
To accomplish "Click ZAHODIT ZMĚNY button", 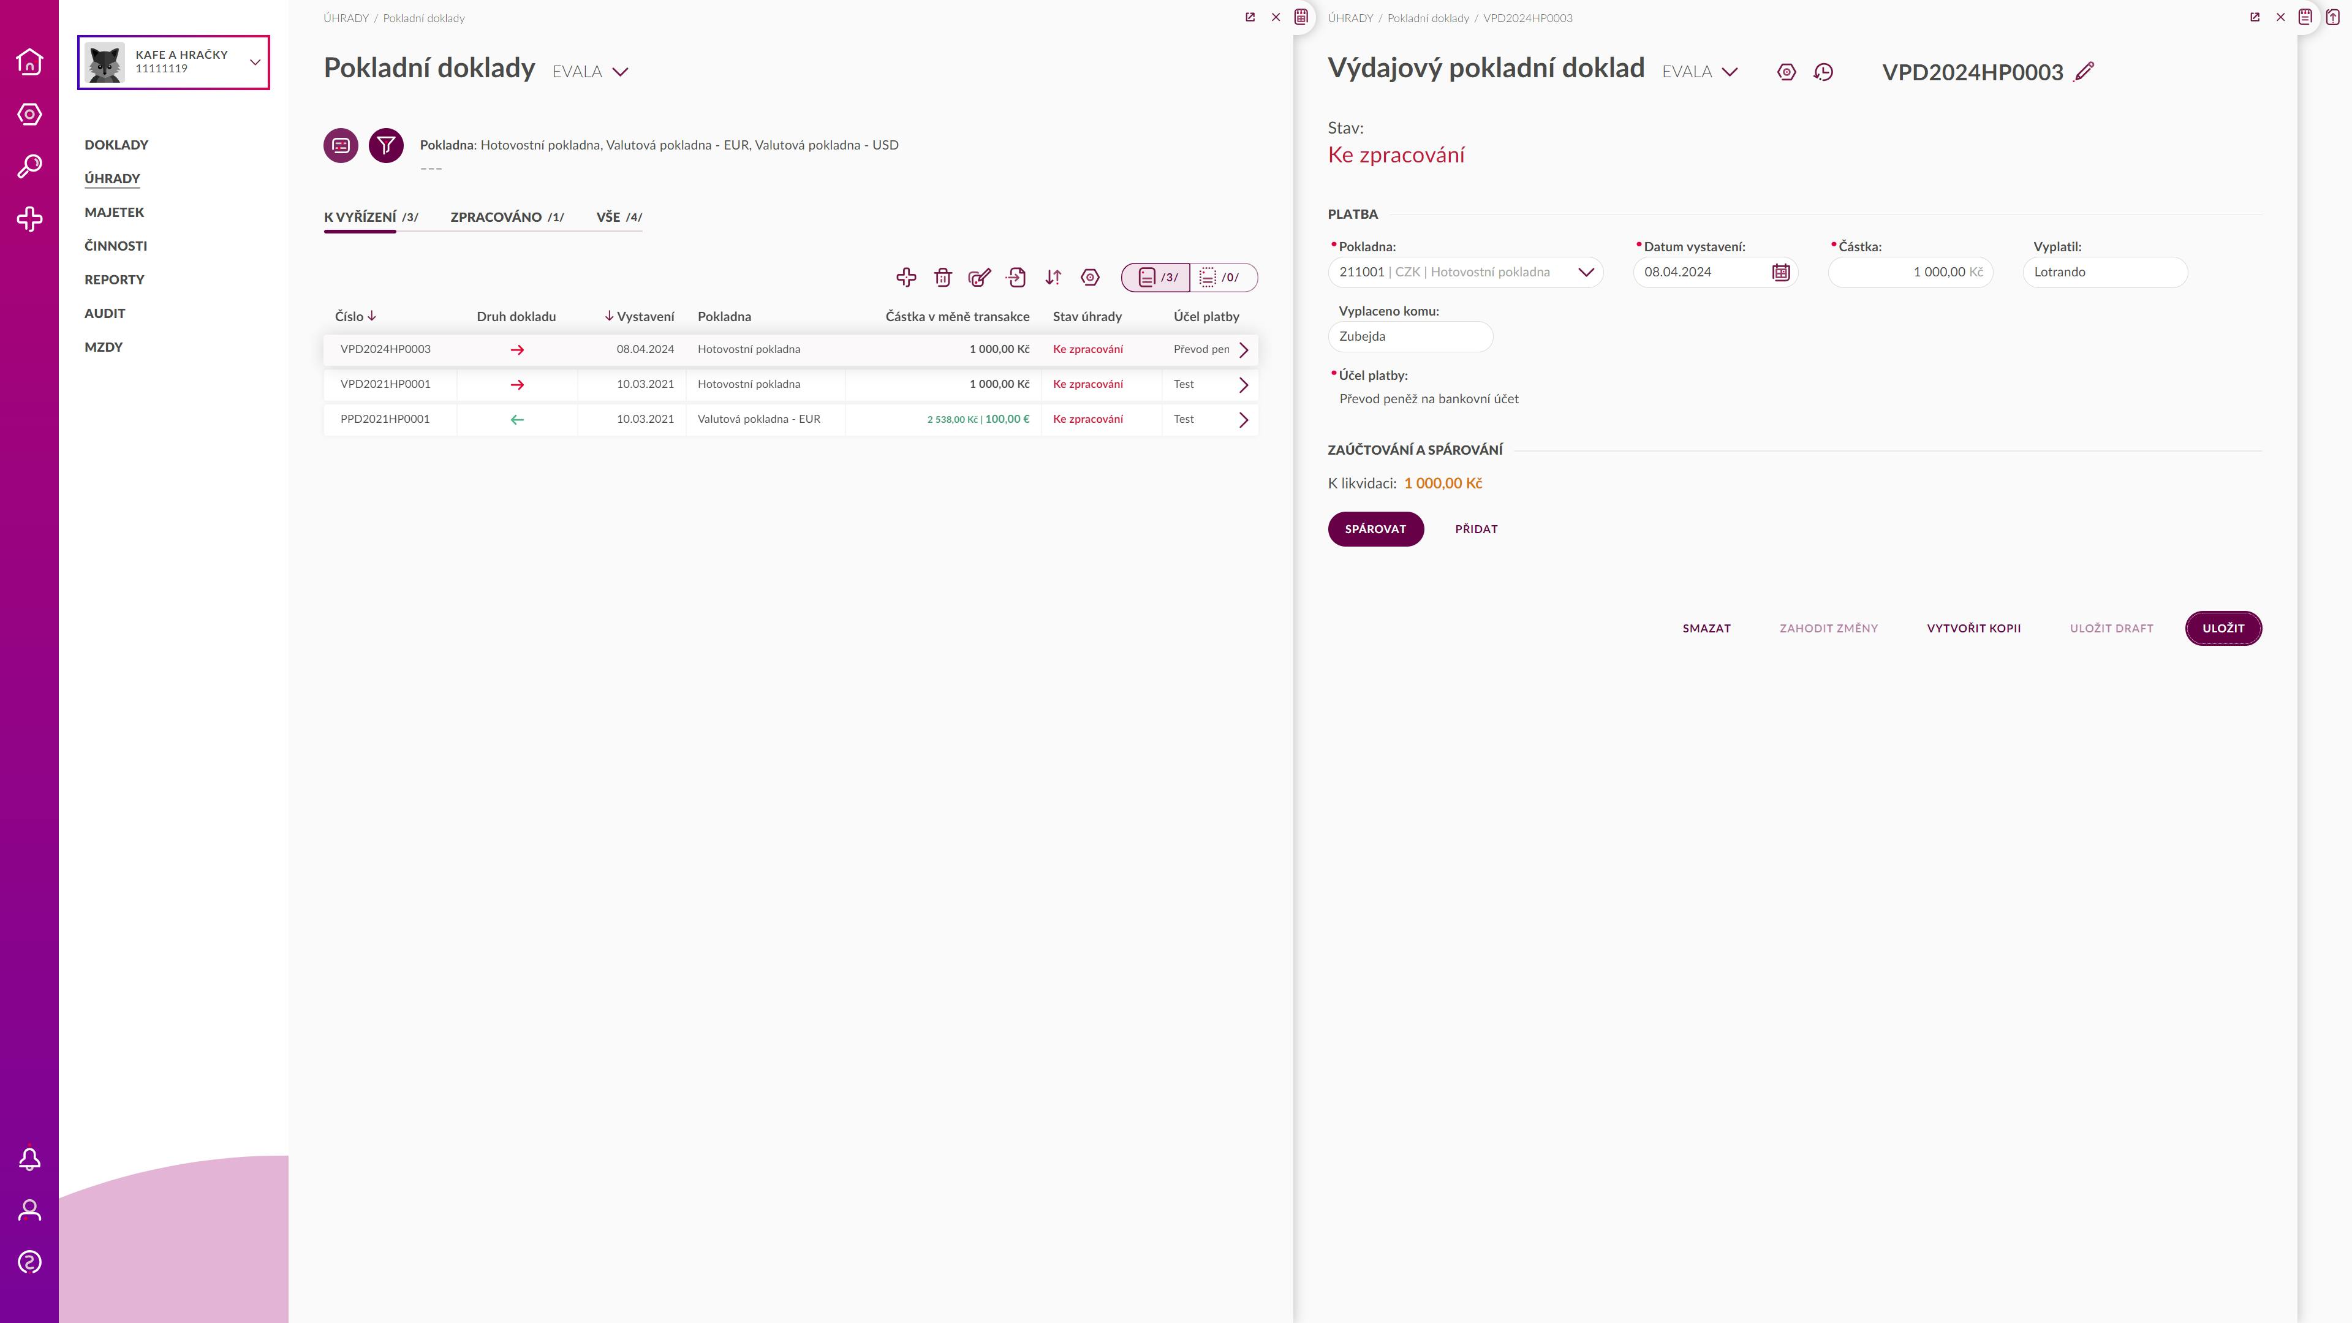I will [1829, 628].
